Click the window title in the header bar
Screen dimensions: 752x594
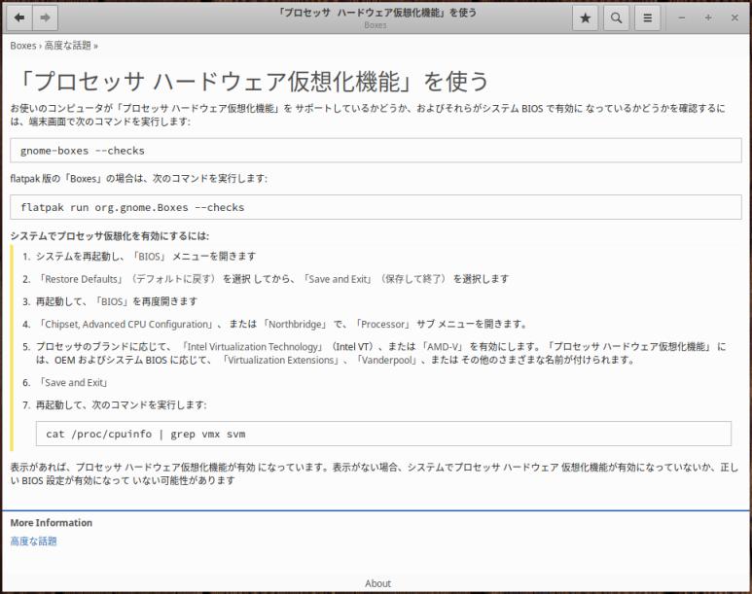tap(376, 13)
